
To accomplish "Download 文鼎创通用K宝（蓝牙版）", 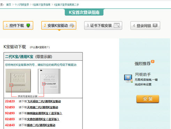I will 43,119.
